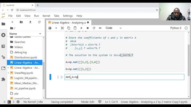
Task: Create a new folder in file browser
Action: click(x=21, y=22)
